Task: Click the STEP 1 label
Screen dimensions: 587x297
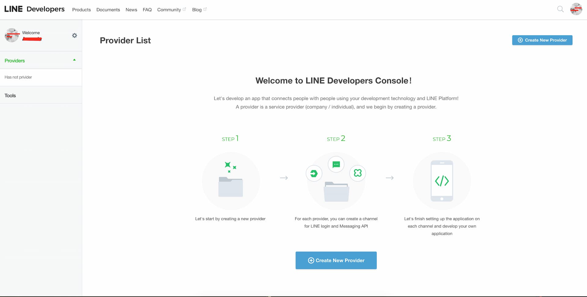Action: (230, 139)
